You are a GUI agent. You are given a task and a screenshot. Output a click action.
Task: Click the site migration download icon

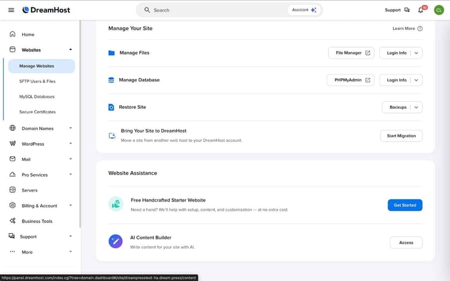(112, 136)
